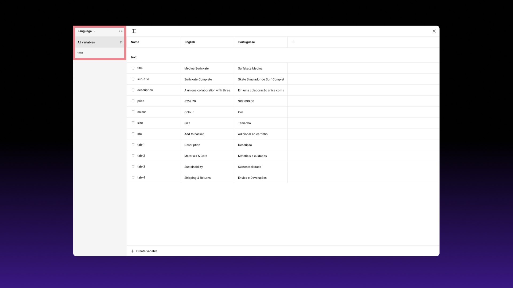Click the Portuguese column header
The height and width of the screenshot is (288, 513).
pos(246,42)
